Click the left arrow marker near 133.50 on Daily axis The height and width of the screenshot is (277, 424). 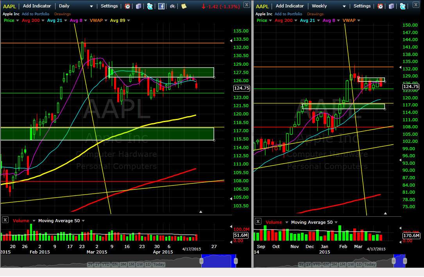click(x=231, y=41)
